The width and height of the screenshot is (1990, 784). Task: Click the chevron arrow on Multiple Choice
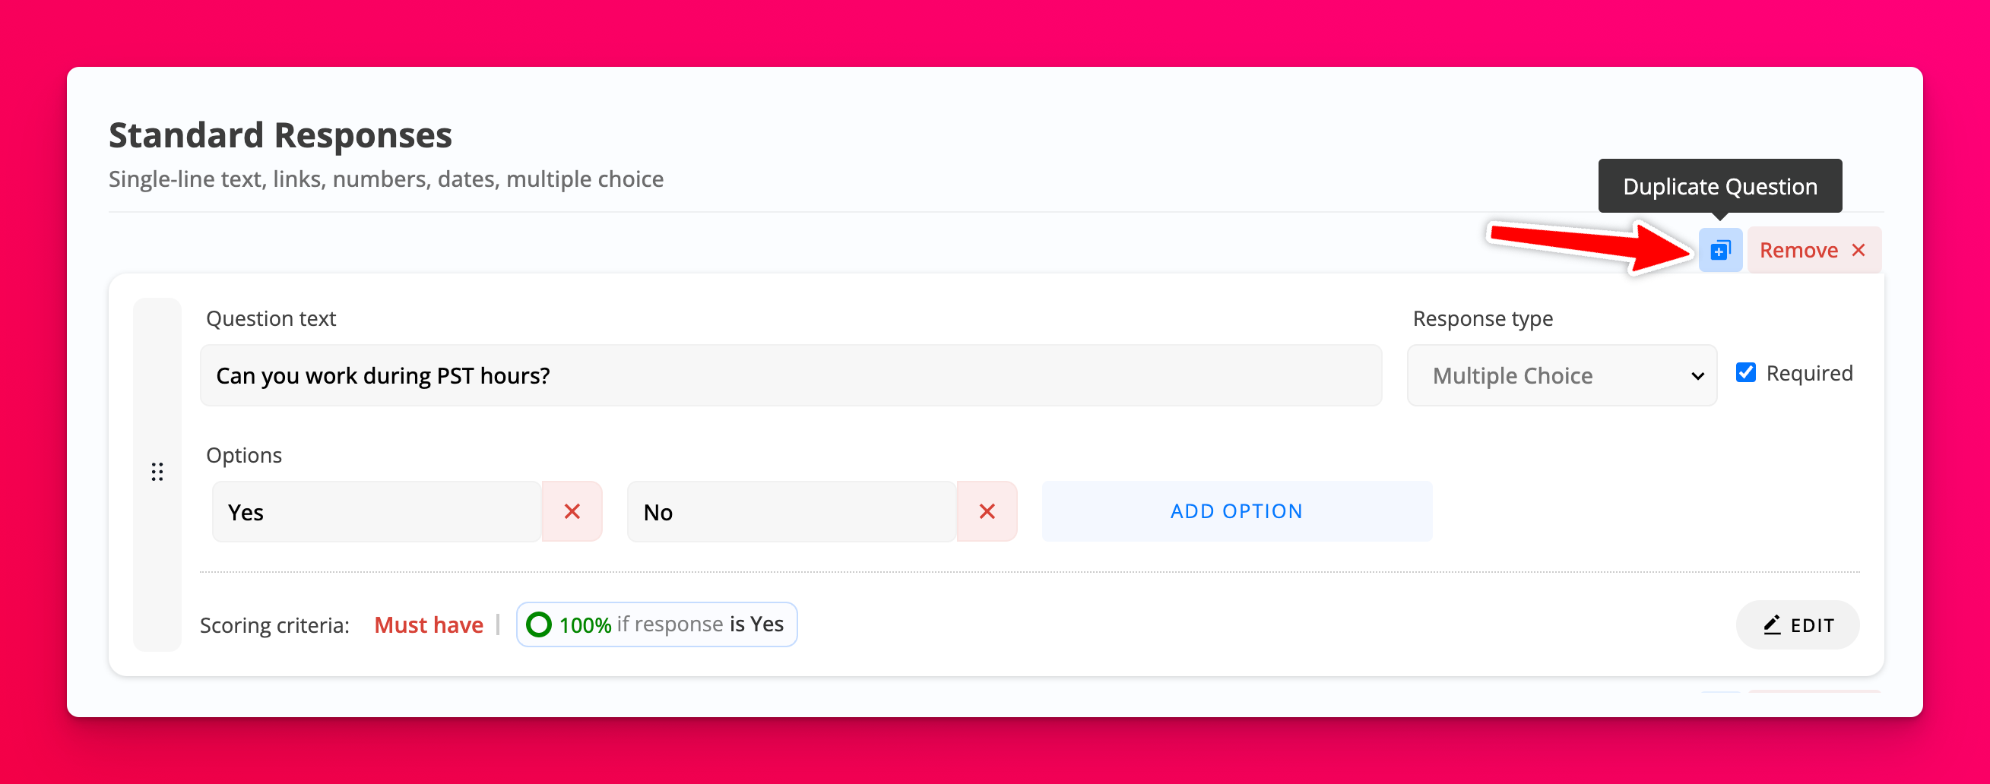coord(1697,376)
